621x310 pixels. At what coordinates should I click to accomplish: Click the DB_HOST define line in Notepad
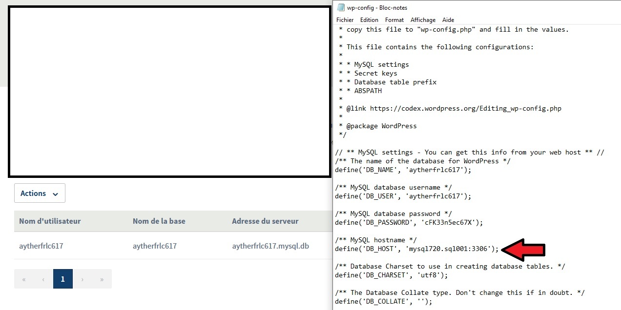click(416, 249)
